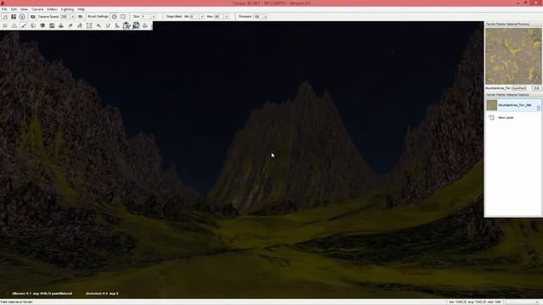
Task: Open the Sketch Tool icon
Action: [42, 25]
